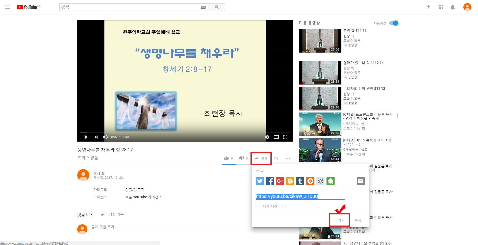478x245 pixels.
Task: Send video link by email icon
Action: click(361, 181)
